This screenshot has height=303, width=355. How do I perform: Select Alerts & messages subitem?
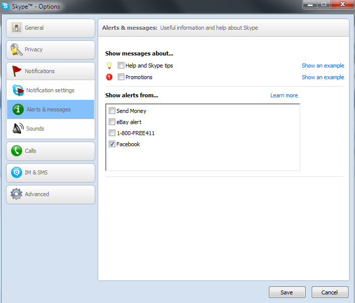[x=50, y=109]
